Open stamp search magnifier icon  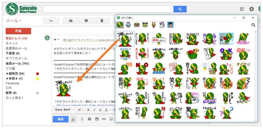click(x=254, y=25)
